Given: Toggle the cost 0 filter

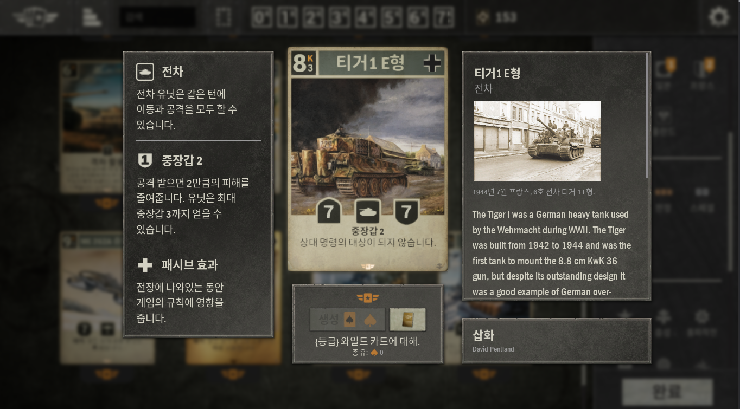Looking at the screenshot, I should (261, 17).
